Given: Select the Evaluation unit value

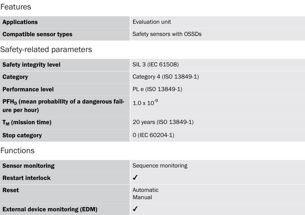Looking at the screenshot, I should (152, 22).
